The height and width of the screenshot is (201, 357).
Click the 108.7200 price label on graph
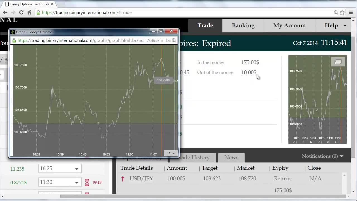(x=163, y=80)
